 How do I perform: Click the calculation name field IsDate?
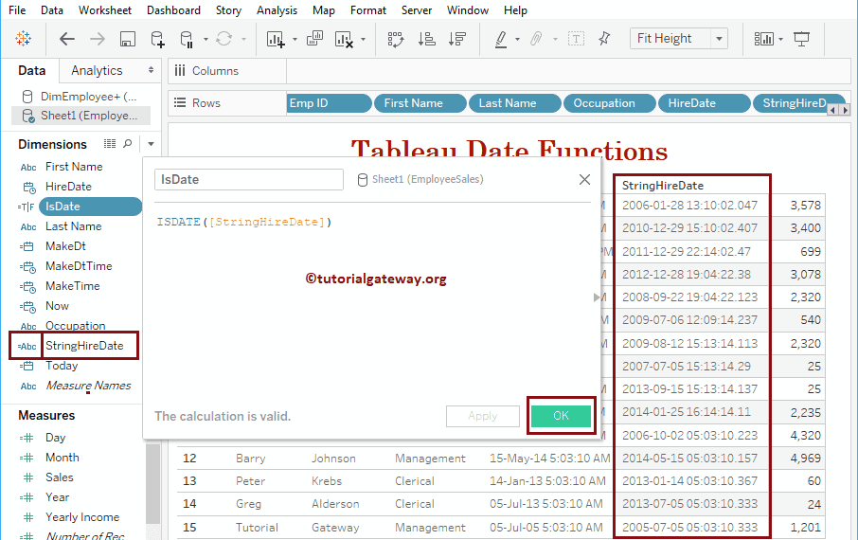249,180
